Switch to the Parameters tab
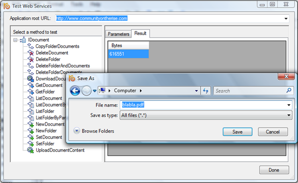This screenshot has height=183, width=298. pos(118,34)
